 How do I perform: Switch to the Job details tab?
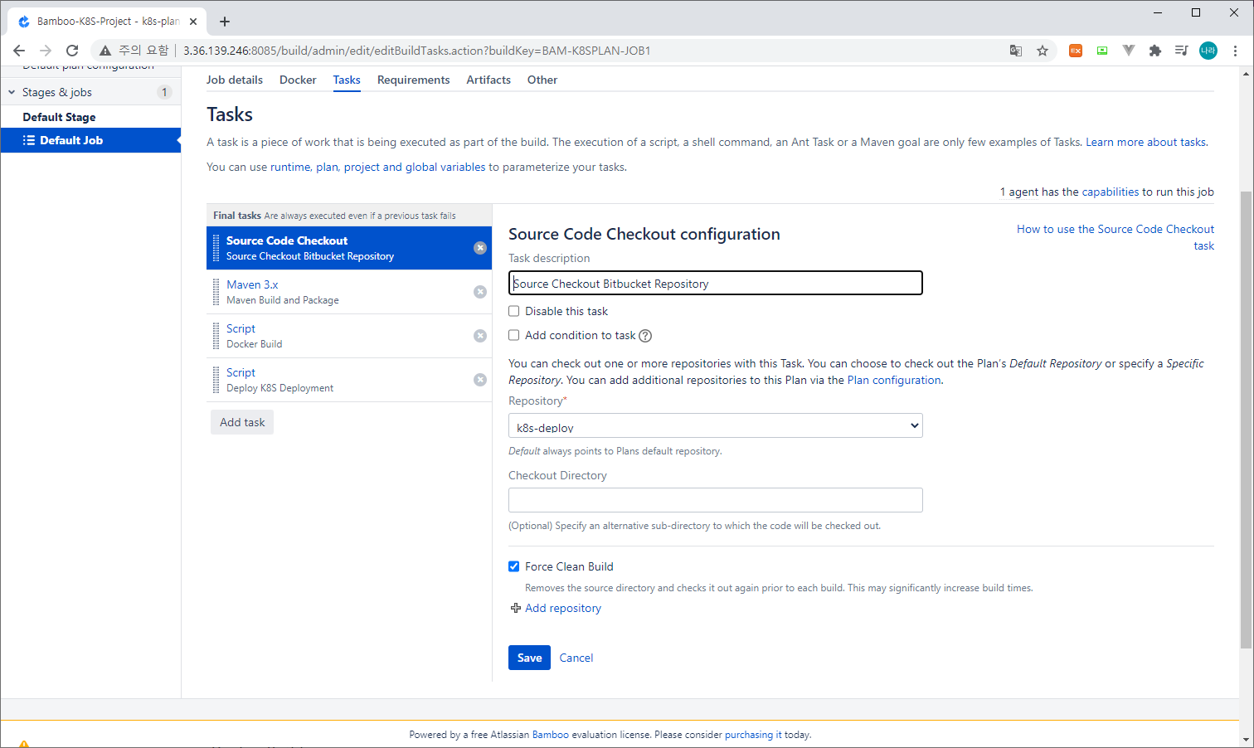(235, 80)
